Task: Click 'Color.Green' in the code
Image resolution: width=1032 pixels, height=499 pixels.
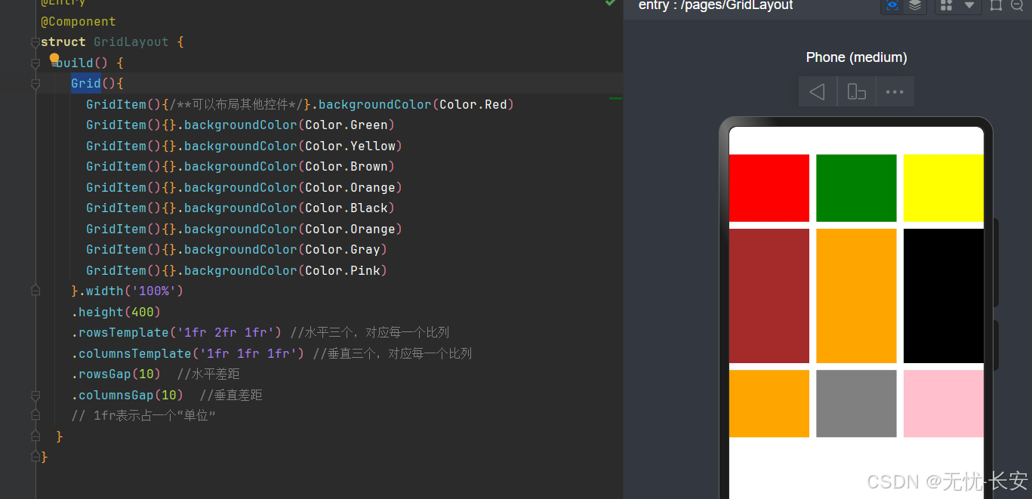Action: click(347, 125)
